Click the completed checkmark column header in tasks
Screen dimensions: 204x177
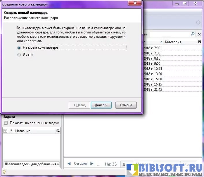coord(5,131)
